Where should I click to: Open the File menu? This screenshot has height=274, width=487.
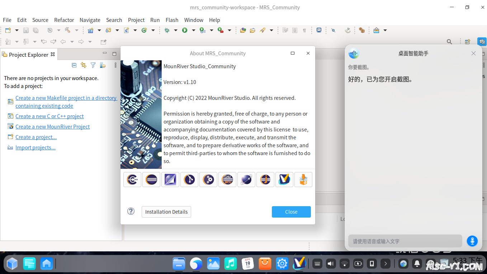point(7,20)
